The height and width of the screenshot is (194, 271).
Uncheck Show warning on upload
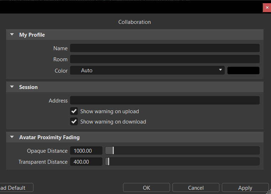74,111
